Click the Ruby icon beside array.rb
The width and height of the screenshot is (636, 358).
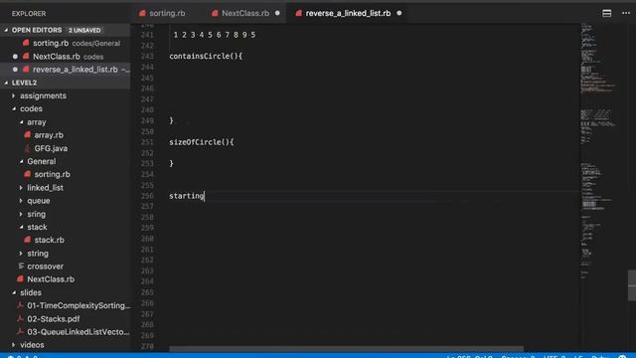(x=27, y=135)
